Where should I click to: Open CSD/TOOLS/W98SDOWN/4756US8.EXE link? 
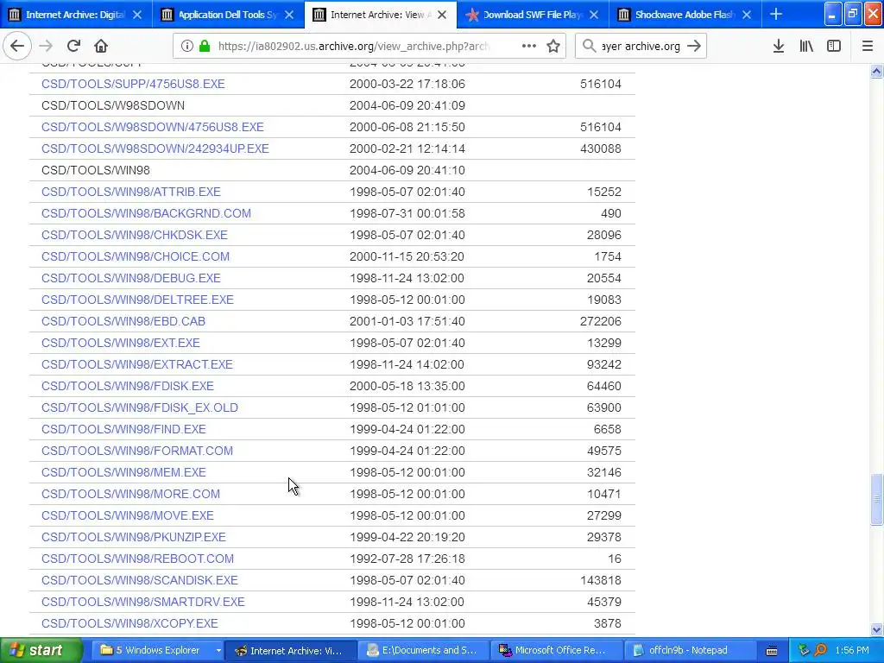(x=152, y=127)
